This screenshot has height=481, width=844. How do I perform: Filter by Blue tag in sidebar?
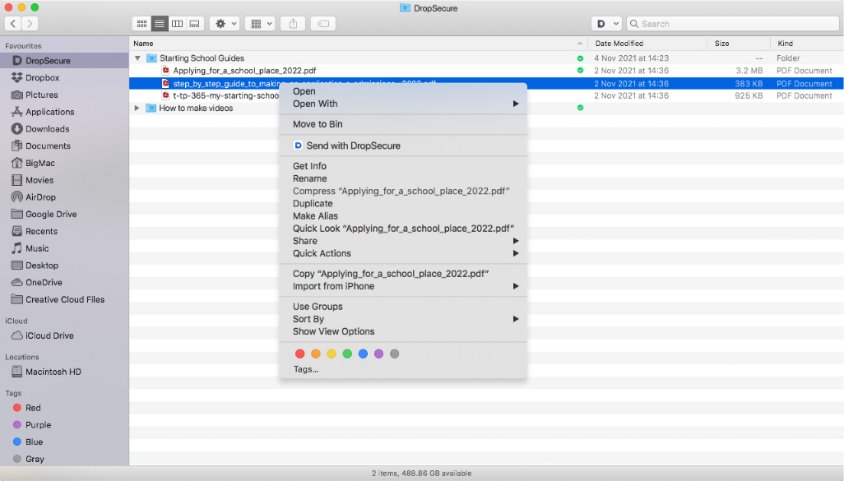pos(64,442)
